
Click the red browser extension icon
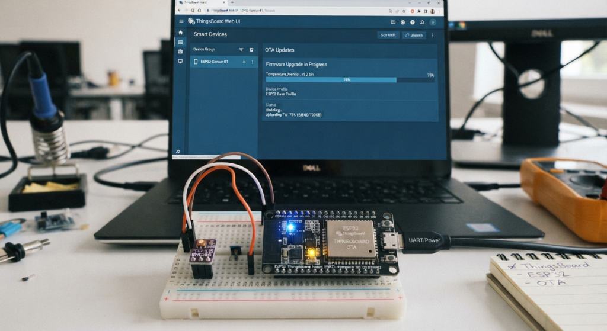pos(413,11)
